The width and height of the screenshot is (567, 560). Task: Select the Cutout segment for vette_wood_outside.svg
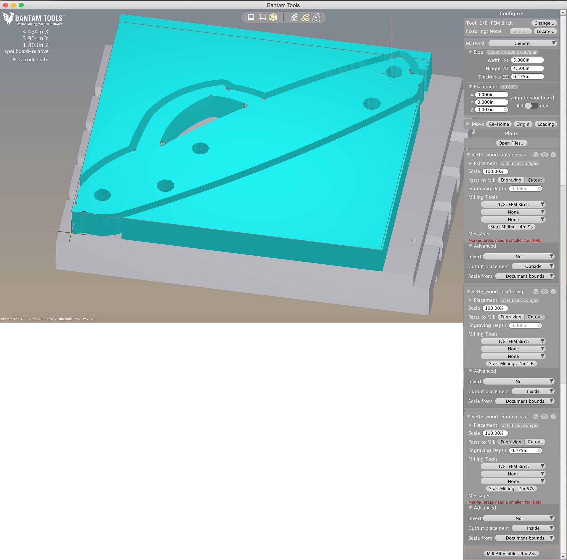[534, 180]
